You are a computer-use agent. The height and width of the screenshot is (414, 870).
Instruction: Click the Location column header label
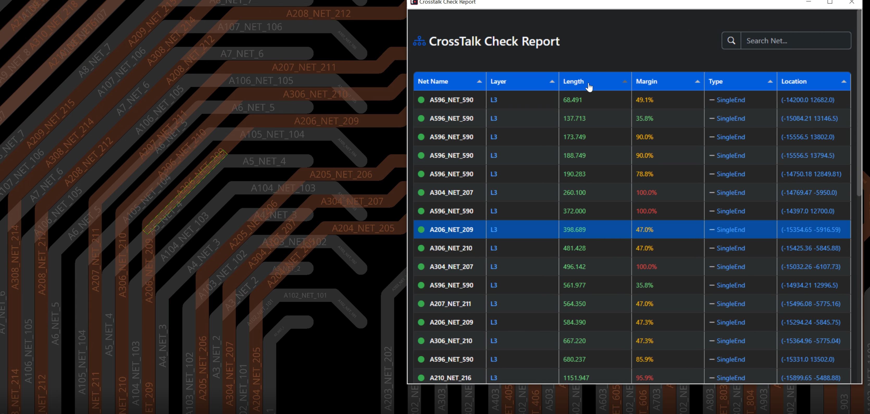[794, 81]
